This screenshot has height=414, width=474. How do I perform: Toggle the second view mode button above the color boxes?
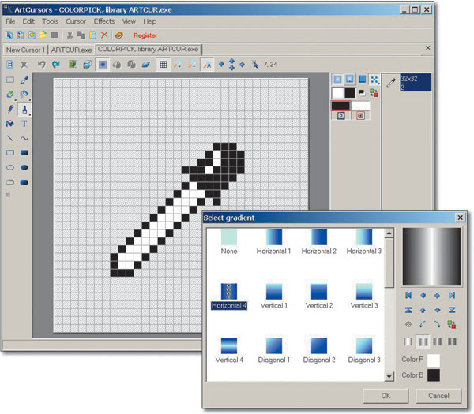350,80
